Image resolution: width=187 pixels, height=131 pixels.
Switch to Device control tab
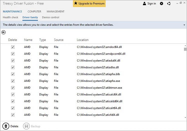pos(51,17)
